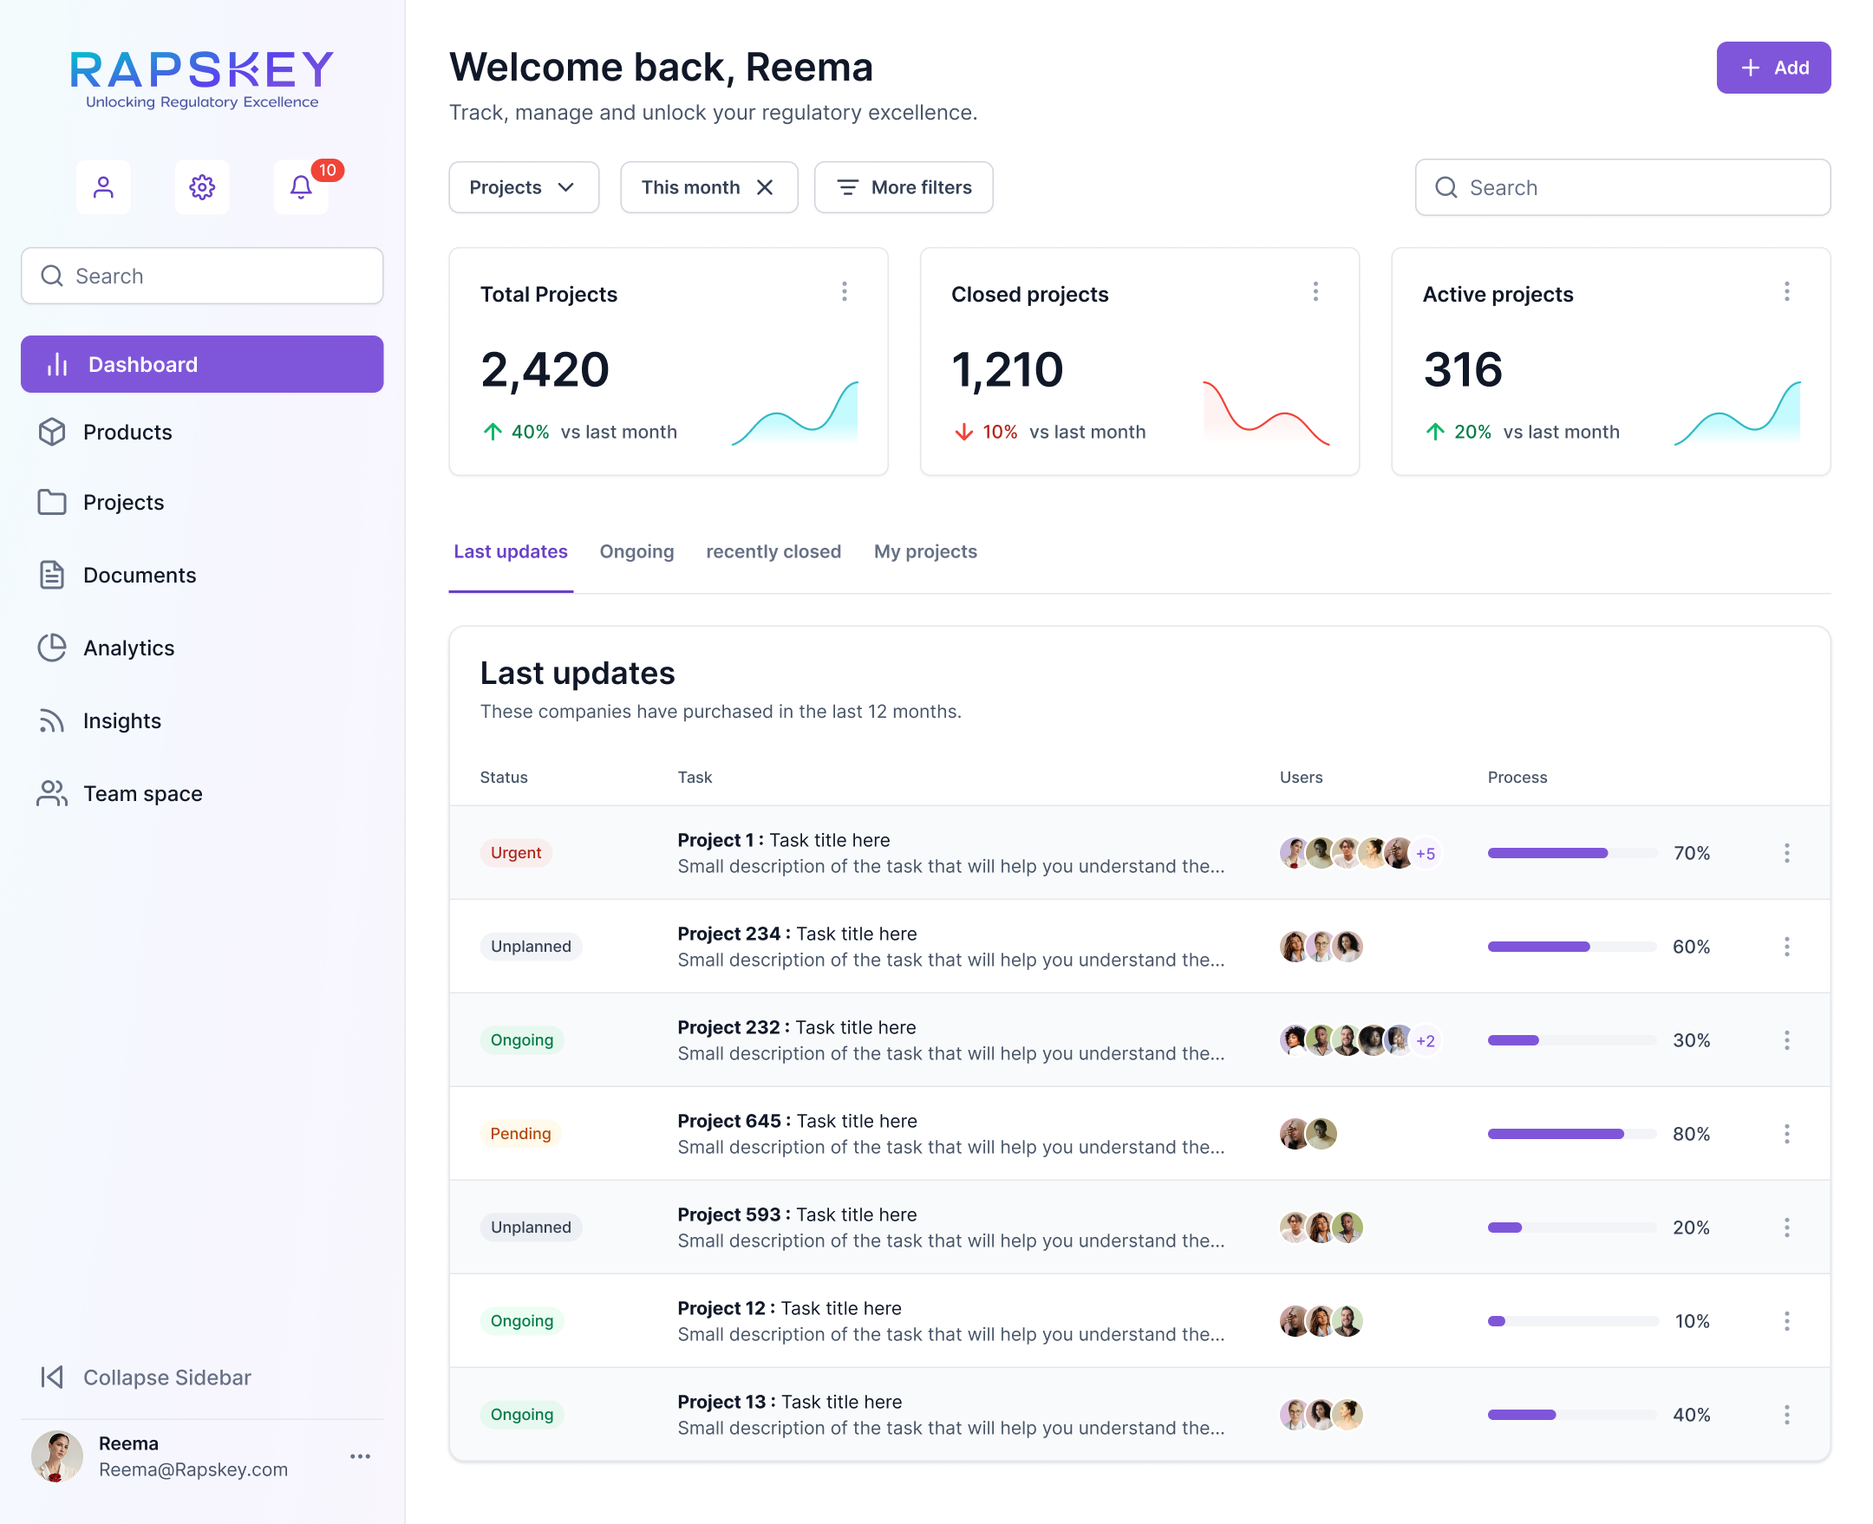This screenshot has height=1524, width=1873.
Task: Open Team space people icon
Action: [52, 793]
